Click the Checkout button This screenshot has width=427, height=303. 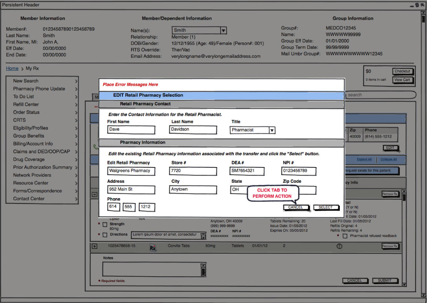point(403,71)
